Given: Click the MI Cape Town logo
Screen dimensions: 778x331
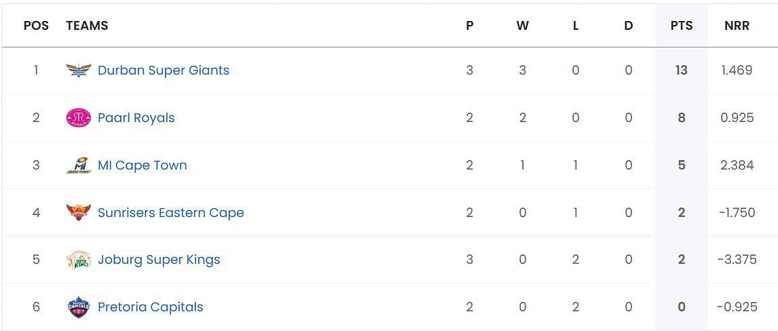Looking at the screenshot, I should (79, 165).
